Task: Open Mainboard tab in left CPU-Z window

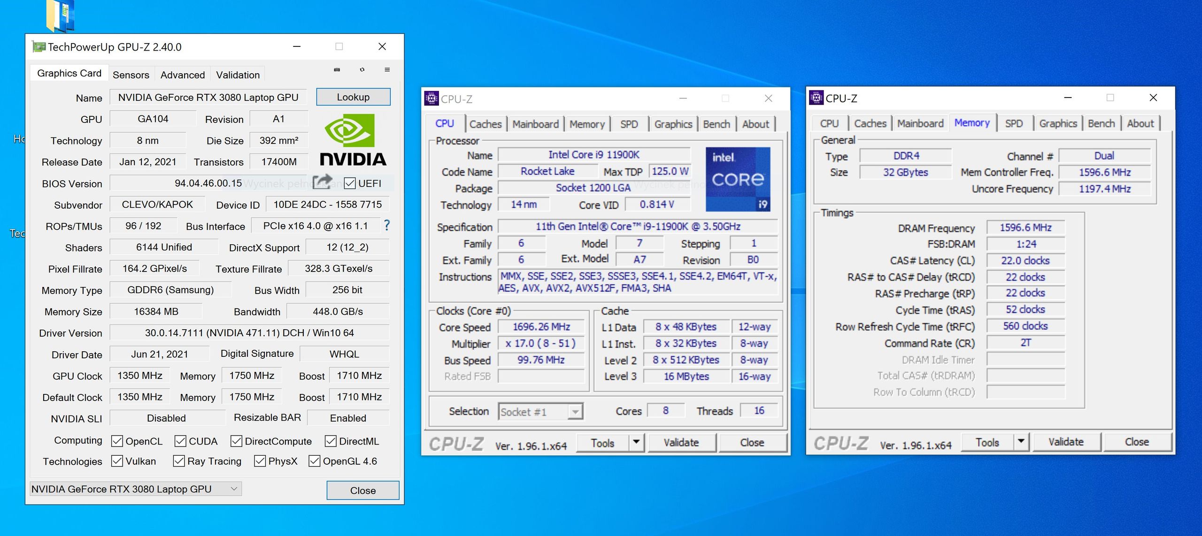Action: point(535,124)
